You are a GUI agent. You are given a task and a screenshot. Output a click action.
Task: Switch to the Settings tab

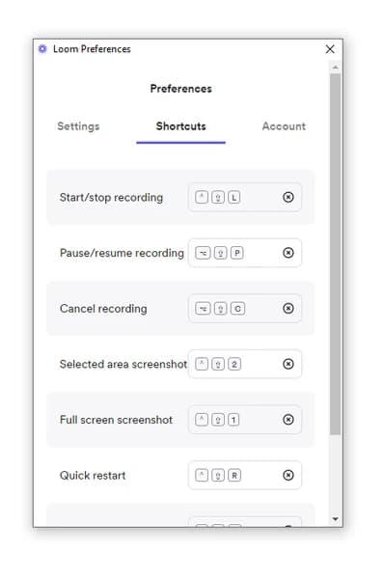click(78, 126)
